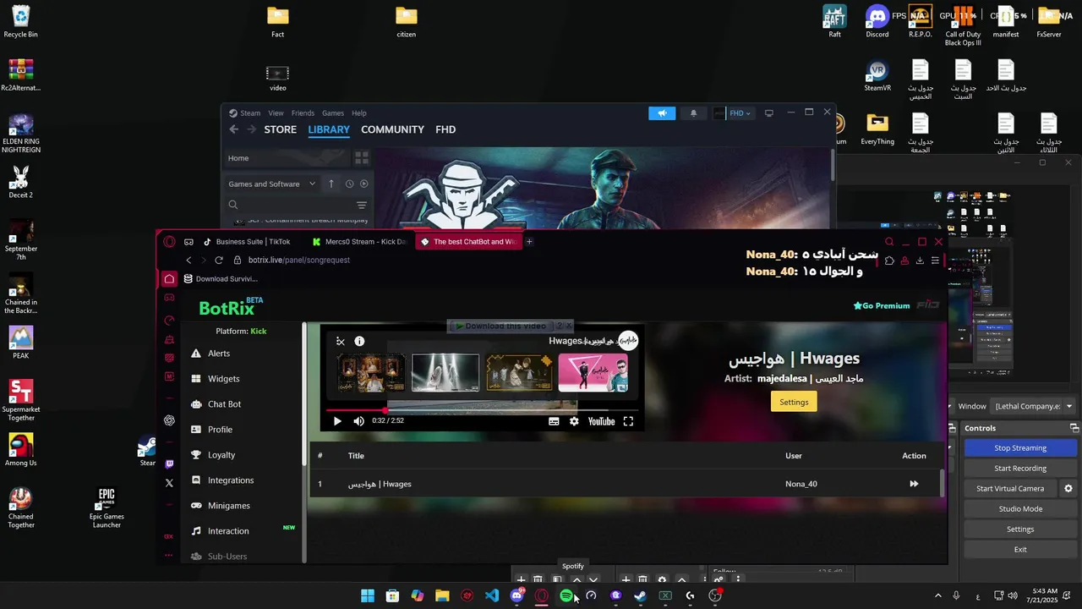Open Steam STORE tab
1082x609 pixels.
pos(280,129)
